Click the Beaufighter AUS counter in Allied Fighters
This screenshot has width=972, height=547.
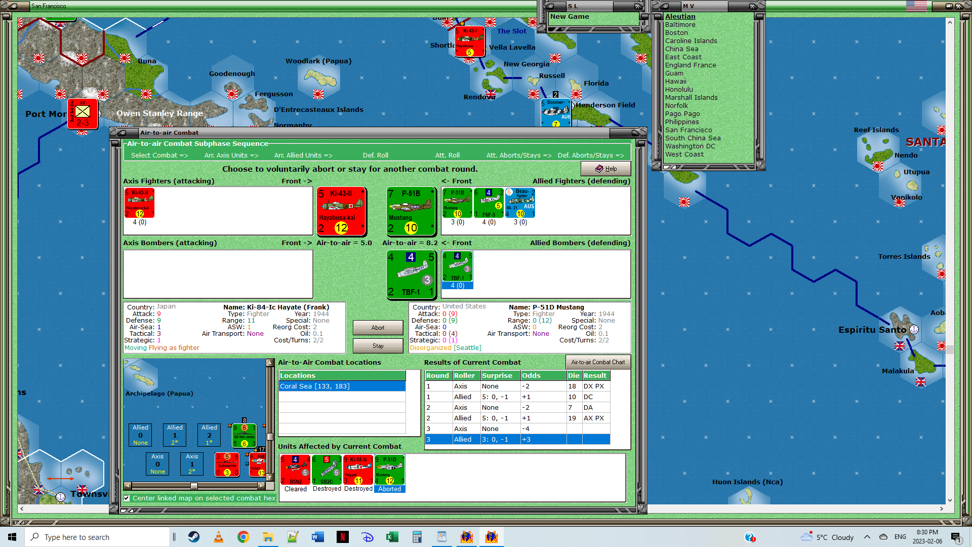click(x=520, y=203)
